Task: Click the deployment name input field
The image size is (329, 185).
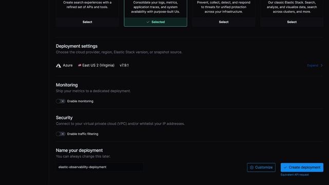Action: (x=100, y=167)
